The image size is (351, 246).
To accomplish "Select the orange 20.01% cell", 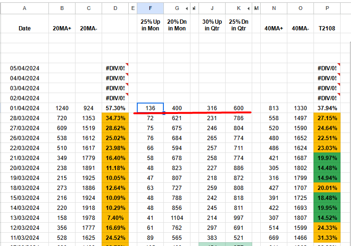I will [327, 188].
